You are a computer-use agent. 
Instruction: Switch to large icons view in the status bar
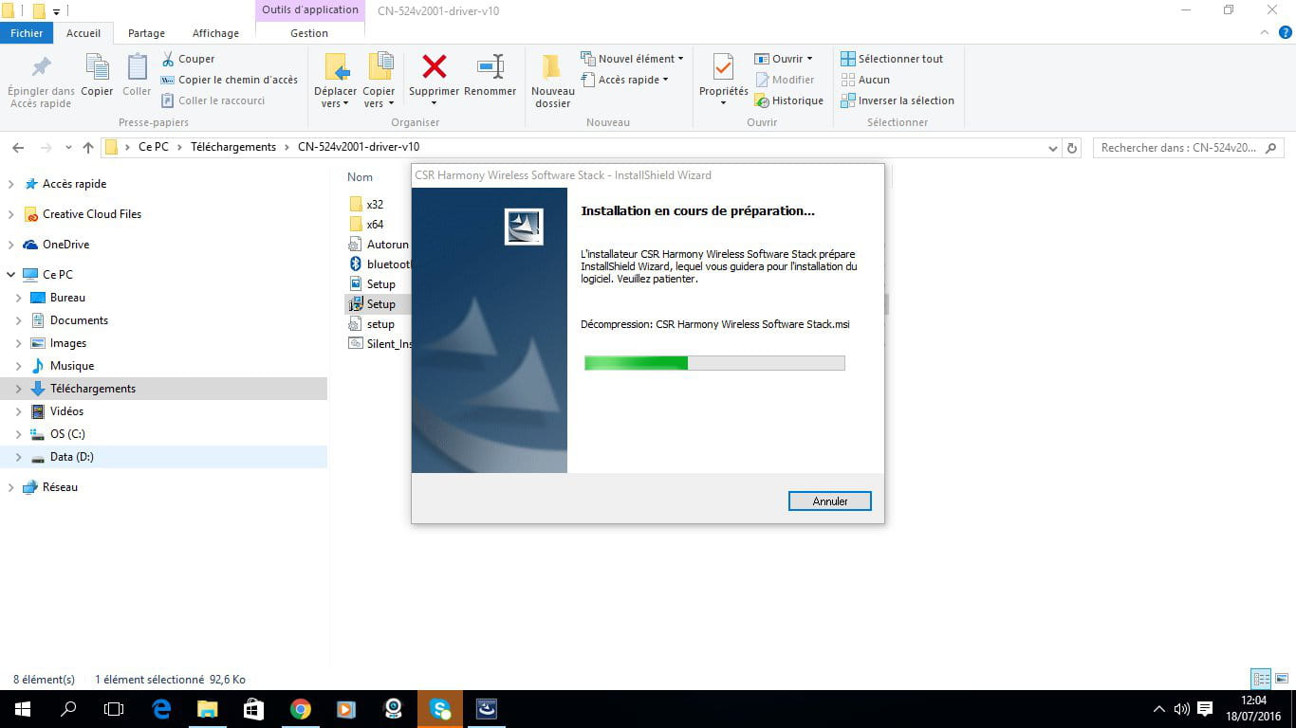point(1282,679)
